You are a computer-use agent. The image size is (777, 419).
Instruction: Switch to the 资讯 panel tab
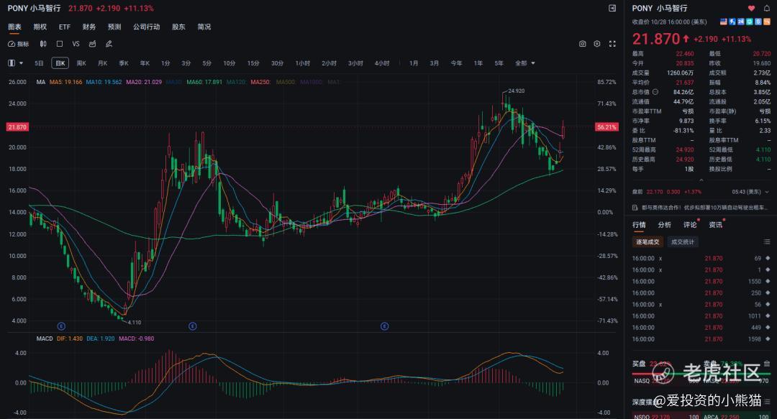click(716, 225)
